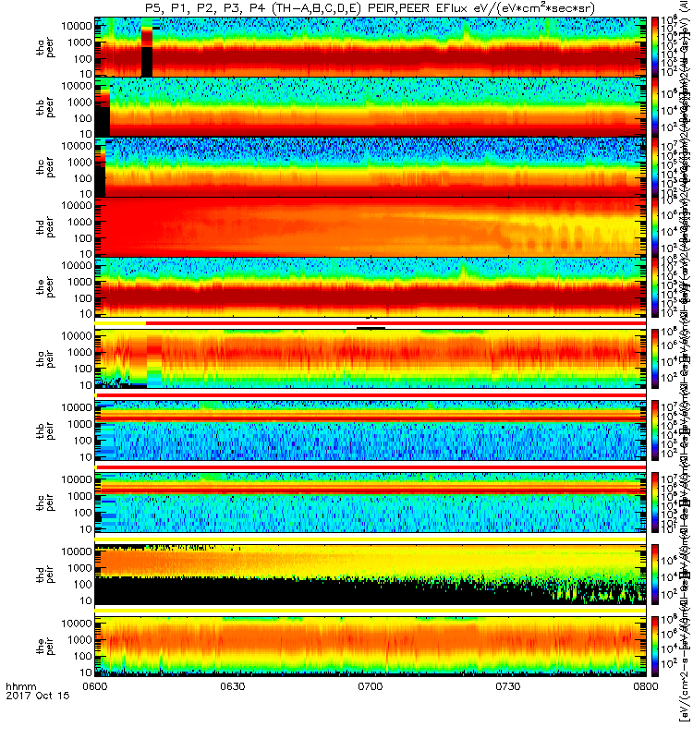The width and height of the screenshot is (693, 739).
Task: Click the yellow mode bar above the peir panel
Action: (x=371, y=611)
